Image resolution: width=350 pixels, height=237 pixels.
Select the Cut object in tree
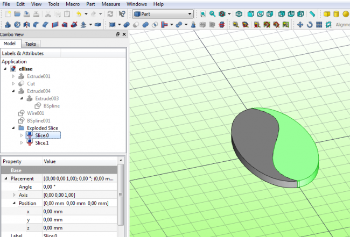click(x=31, y=84)
